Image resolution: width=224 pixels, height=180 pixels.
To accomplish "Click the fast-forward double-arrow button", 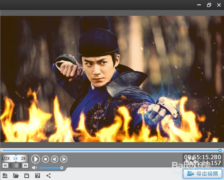I will [25, 165].
